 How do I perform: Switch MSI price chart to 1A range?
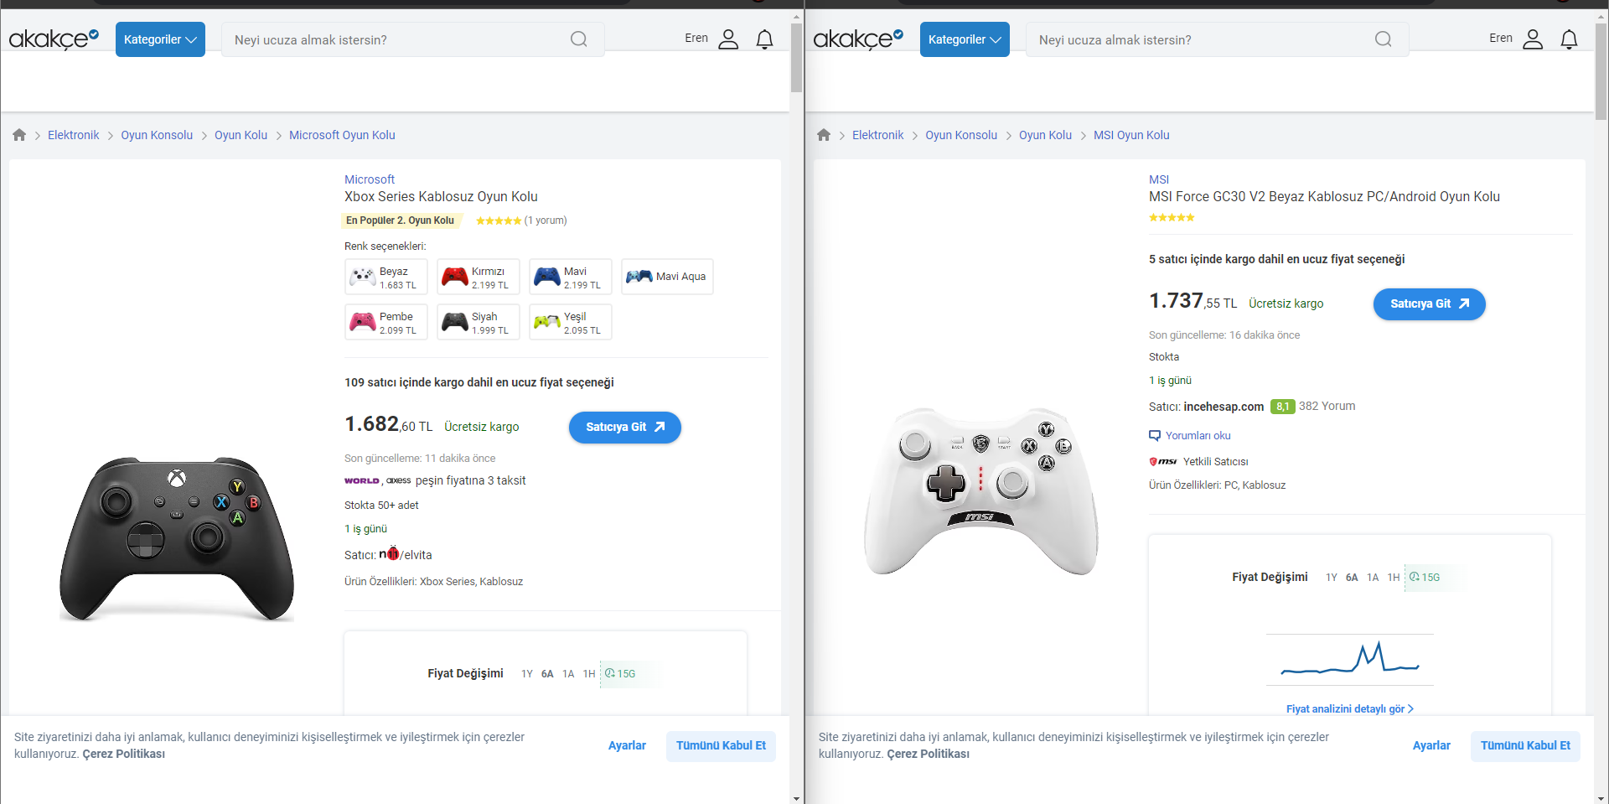1373,578
